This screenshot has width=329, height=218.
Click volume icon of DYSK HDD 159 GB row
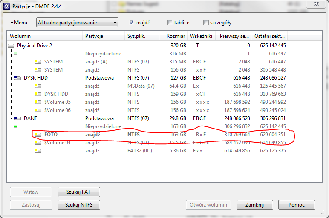click(38, 94)
